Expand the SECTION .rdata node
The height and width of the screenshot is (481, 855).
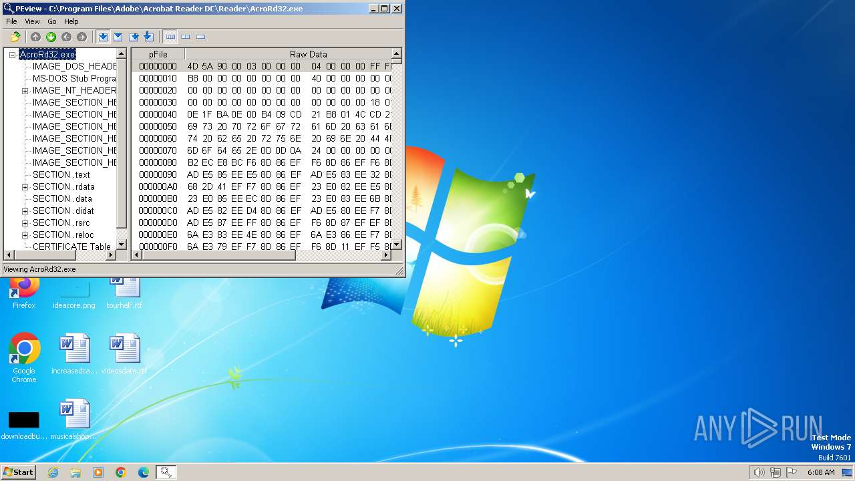tap(25, 187)
